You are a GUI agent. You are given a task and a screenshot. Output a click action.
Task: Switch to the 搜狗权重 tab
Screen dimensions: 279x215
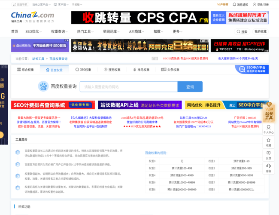[x=112, y=70]
